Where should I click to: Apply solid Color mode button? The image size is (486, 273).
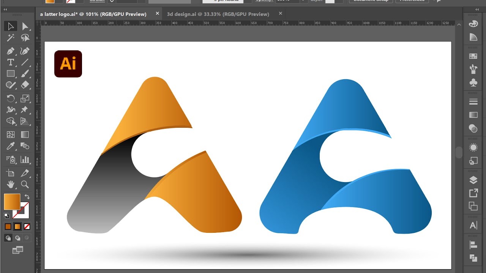[x=8, y=227]
